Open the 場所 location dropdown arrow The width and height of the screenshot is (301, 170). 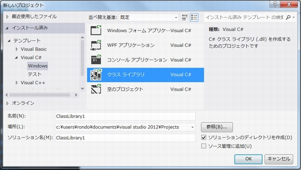point(192,127)
